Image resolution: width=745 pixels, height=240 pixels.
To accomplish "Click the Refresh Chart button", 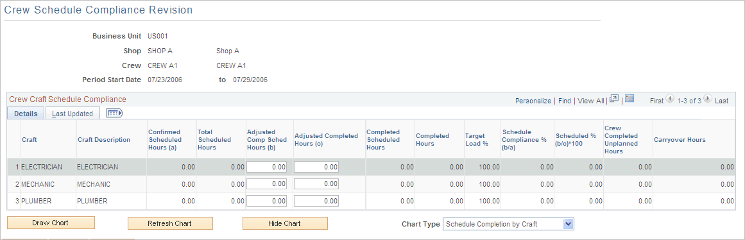I will [x=170, y=223].
